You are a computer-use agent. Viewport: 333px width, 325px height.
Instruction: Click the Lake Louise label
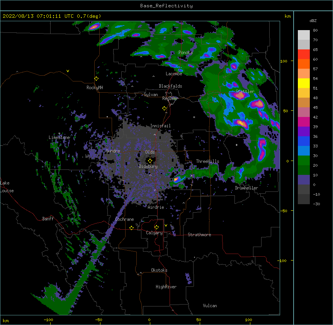pos(7,187)
